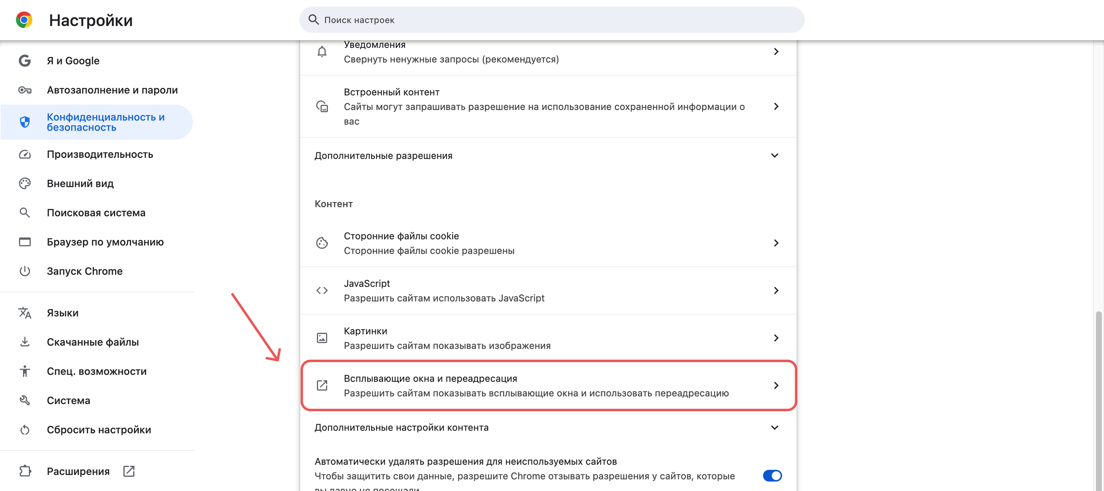Expand Дополнительные настройки контента section
This screenshot has width=1104, height=491.
click(548, 427)
